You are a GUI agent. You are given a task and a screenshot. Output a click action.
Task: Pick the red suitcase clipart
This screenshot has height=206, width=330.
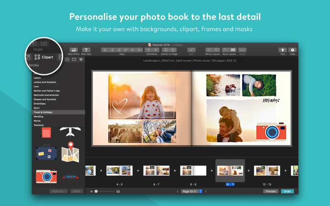(x=46, y=132)
